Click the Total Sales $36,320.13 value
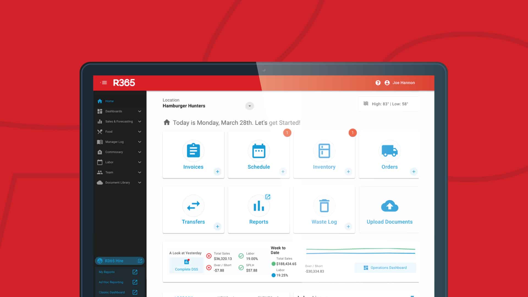The height and width of the screenshot is (297, 528). pyautogui.click(x=223, y=259)
